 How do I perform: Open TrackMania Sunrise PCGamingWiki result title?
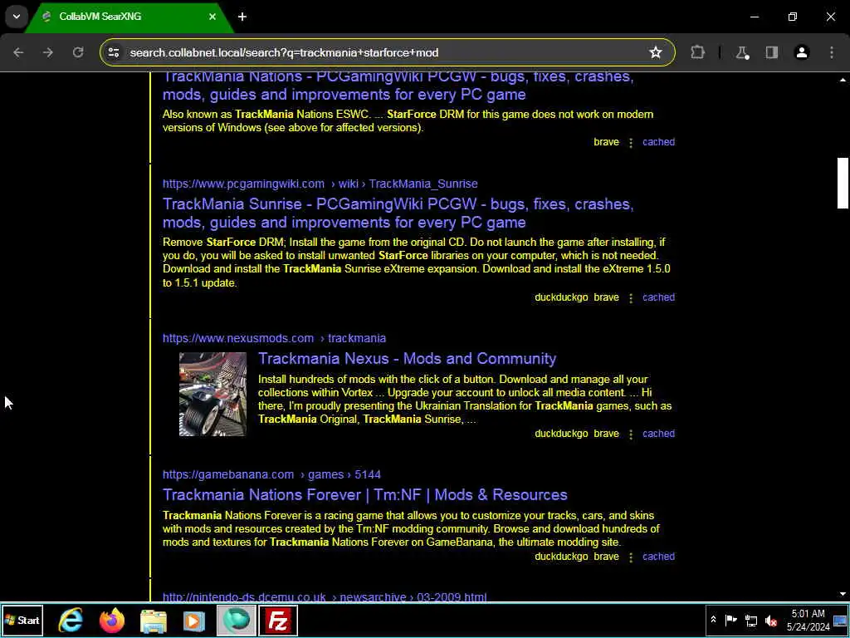[x=398, y=213]
